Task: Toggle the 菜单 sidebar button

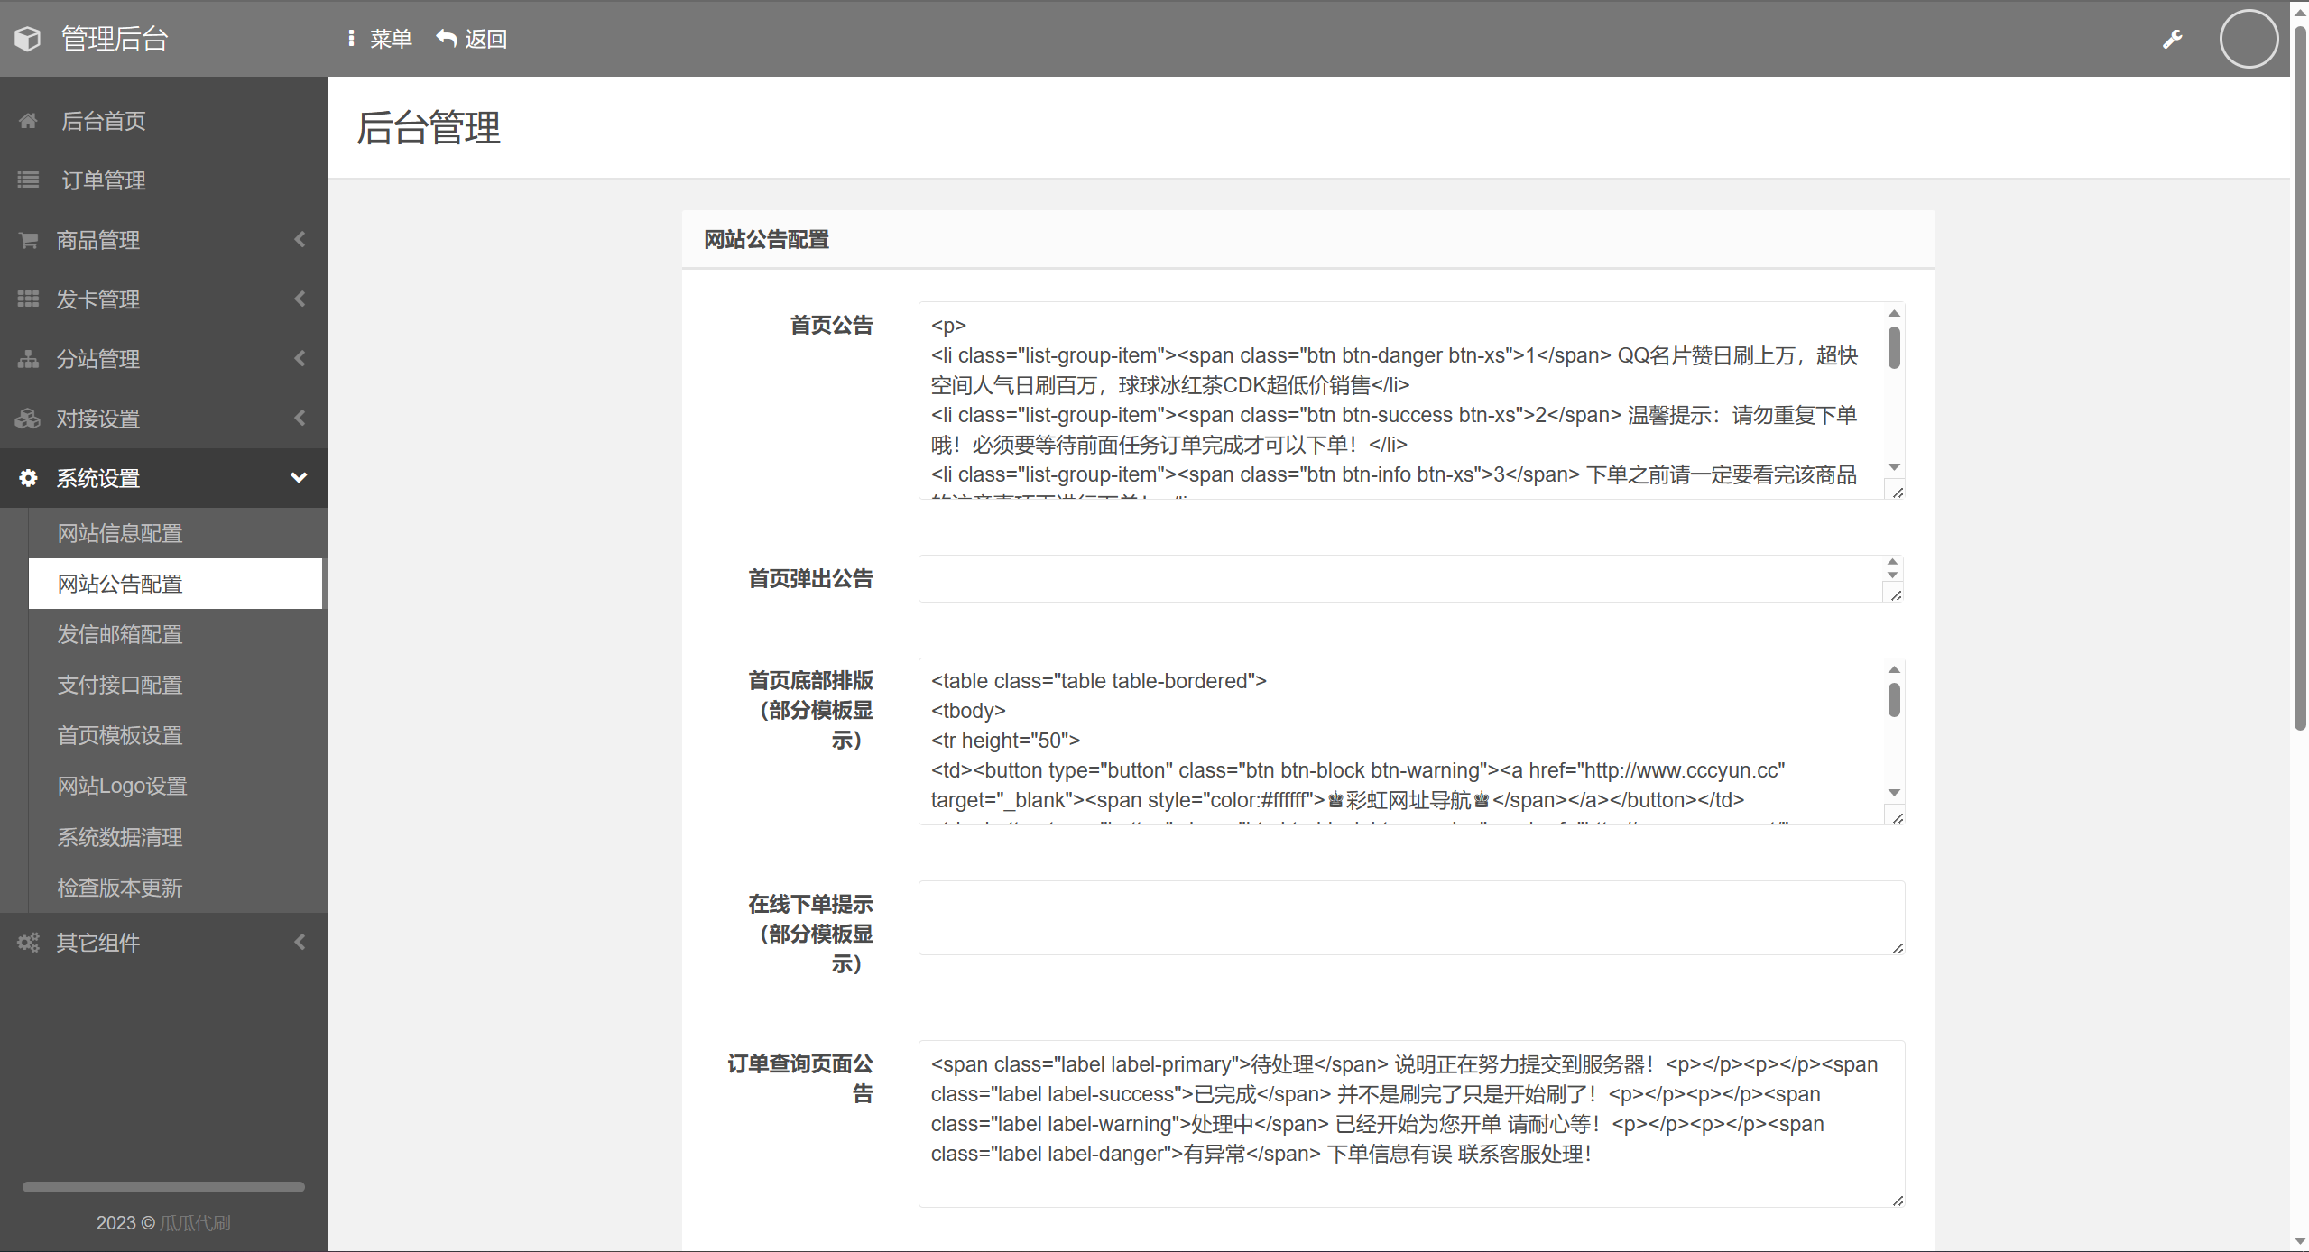Action: tap(380, 39)
